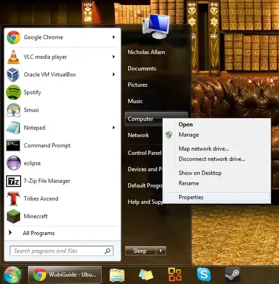Screen dimensions: 279x284
Task: Open Network from the Start menu
Action: (x=138, y=135)
